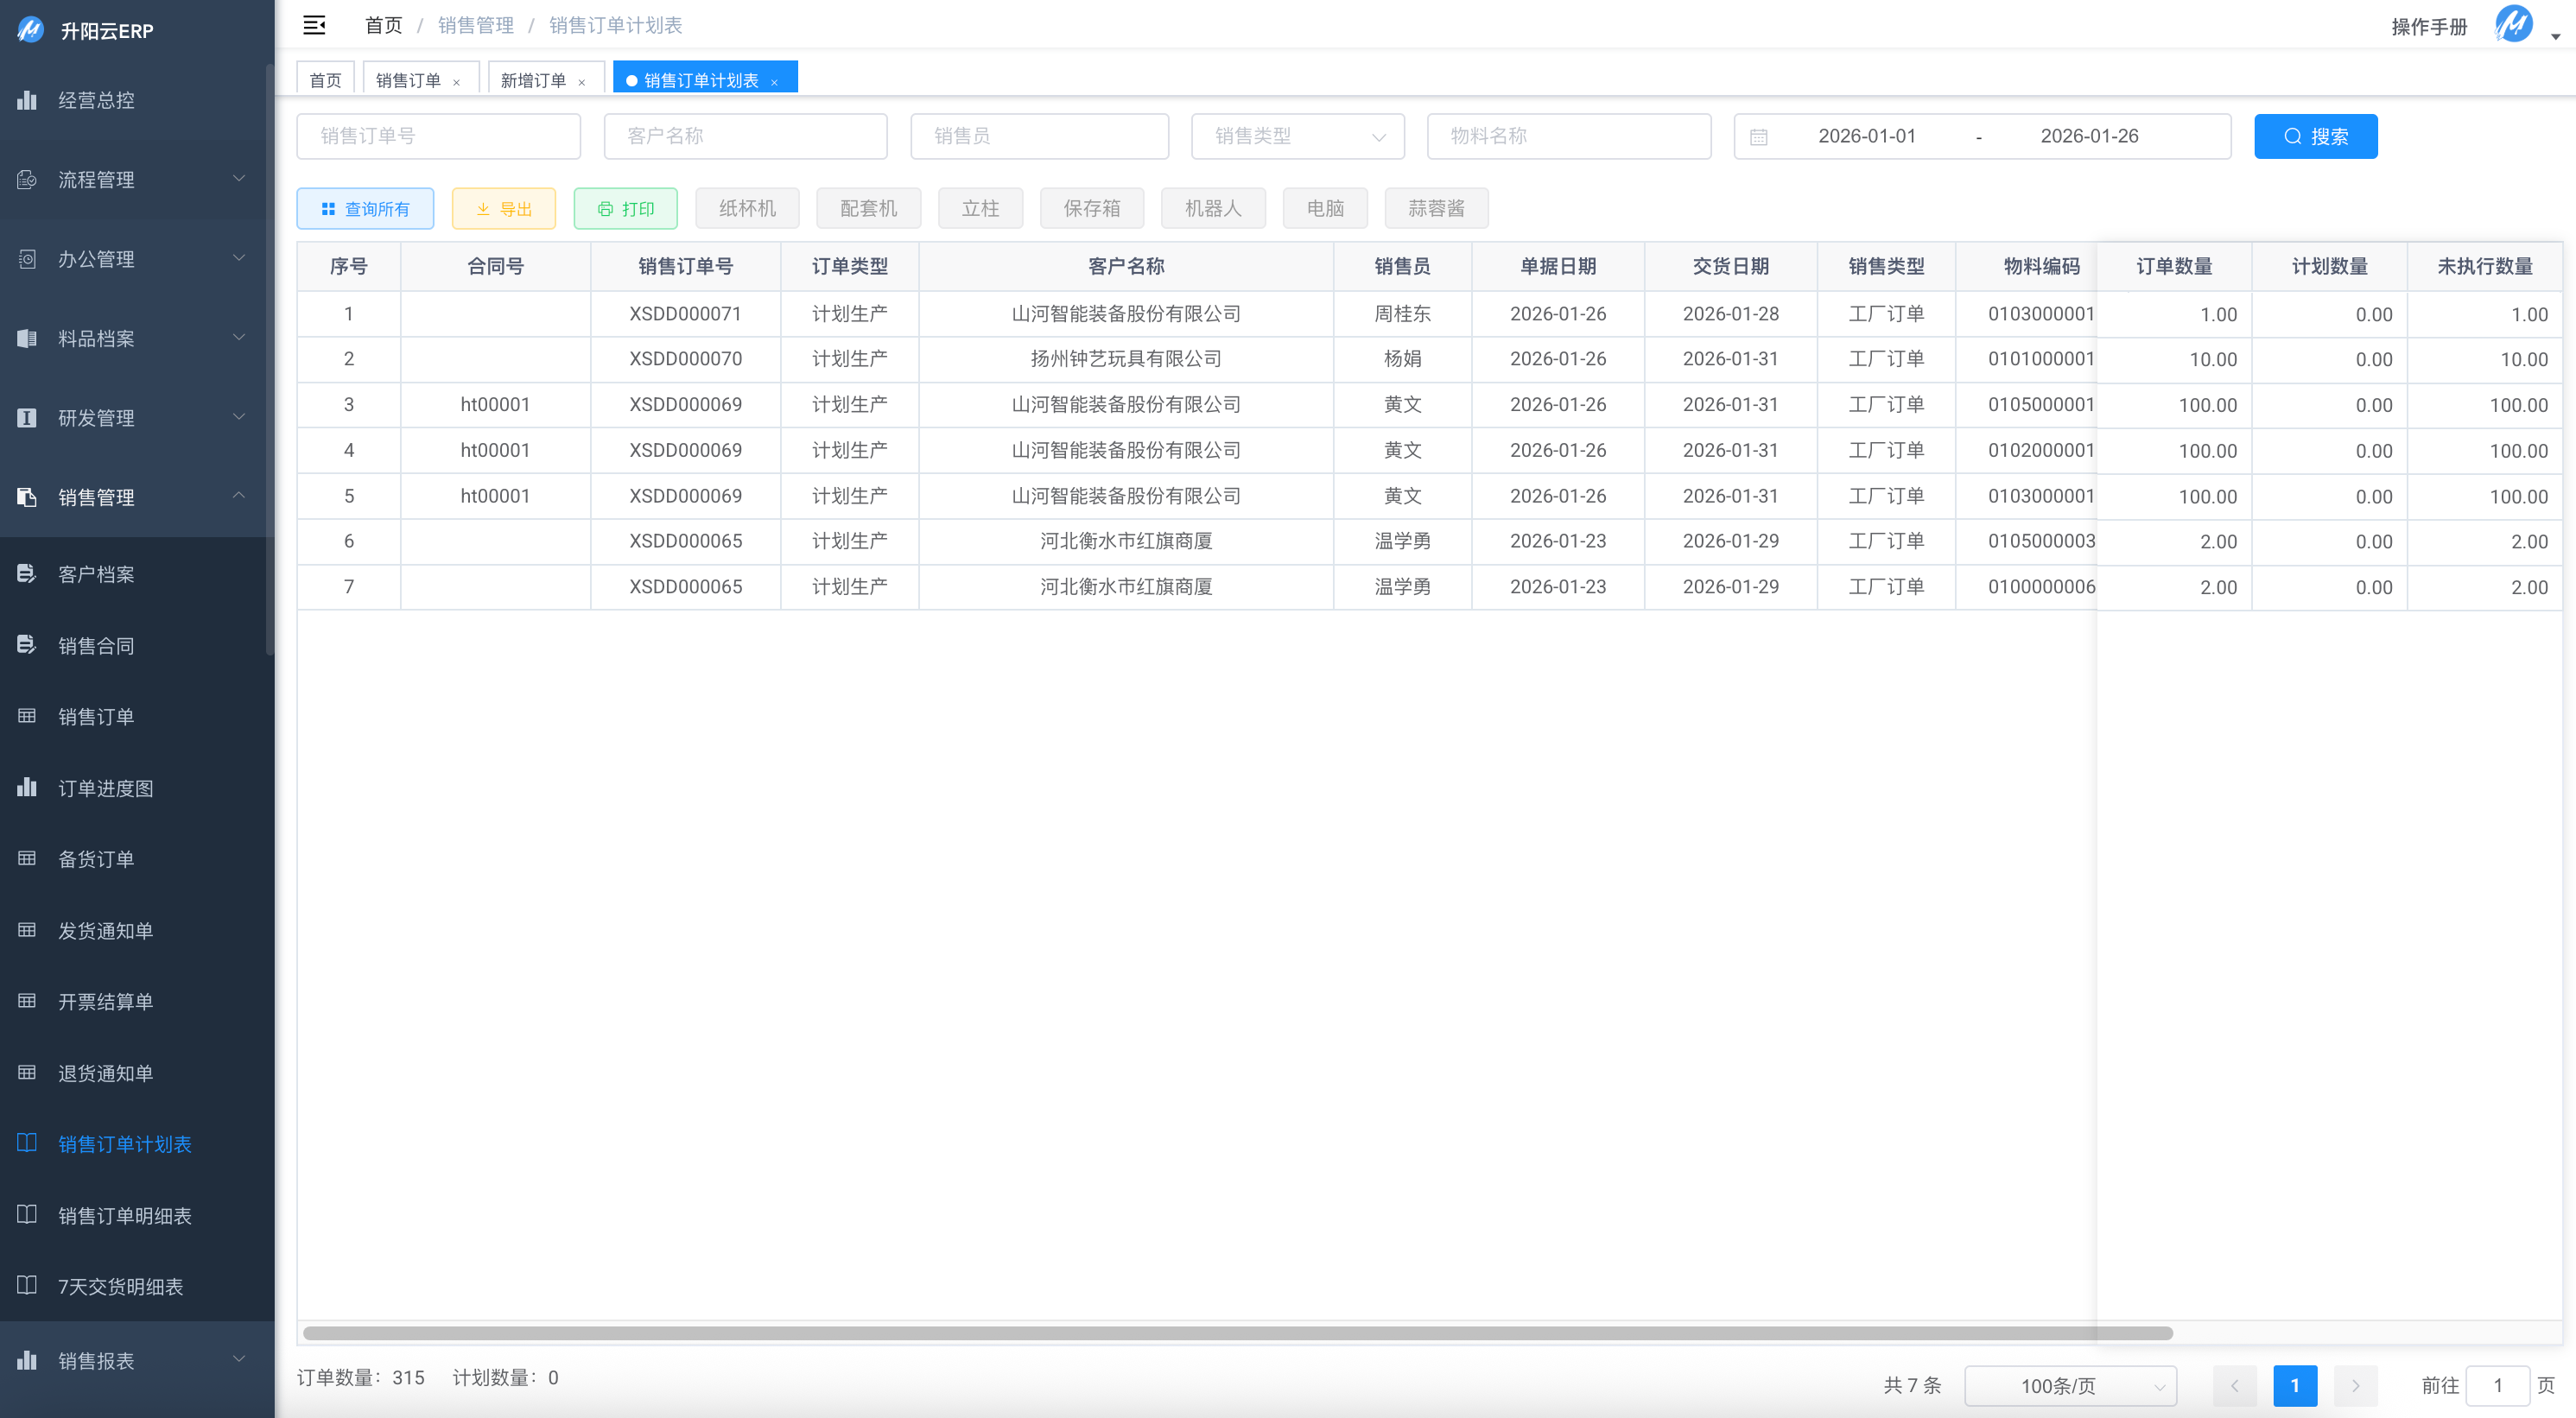Open the calendar date range picker icon
Screen dimensions: 2576x1418
pyautogui.click(x=1758, y=137)
